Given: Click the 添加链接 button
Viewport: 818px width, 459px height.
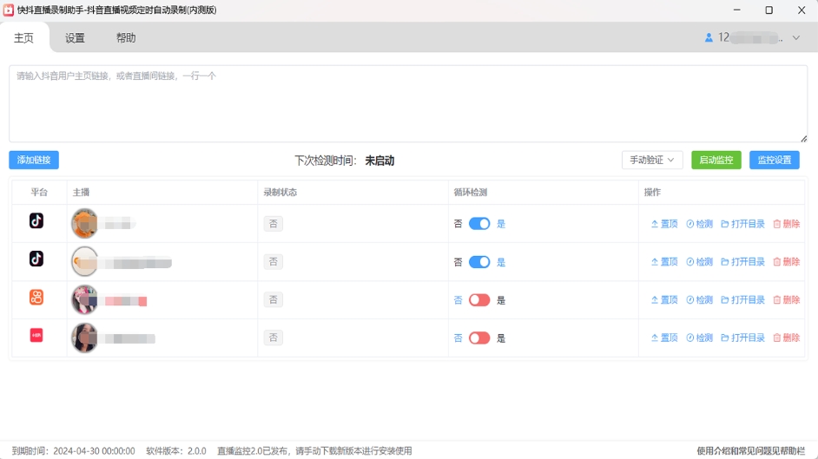Looking at the screenshot, I should 34,160.
